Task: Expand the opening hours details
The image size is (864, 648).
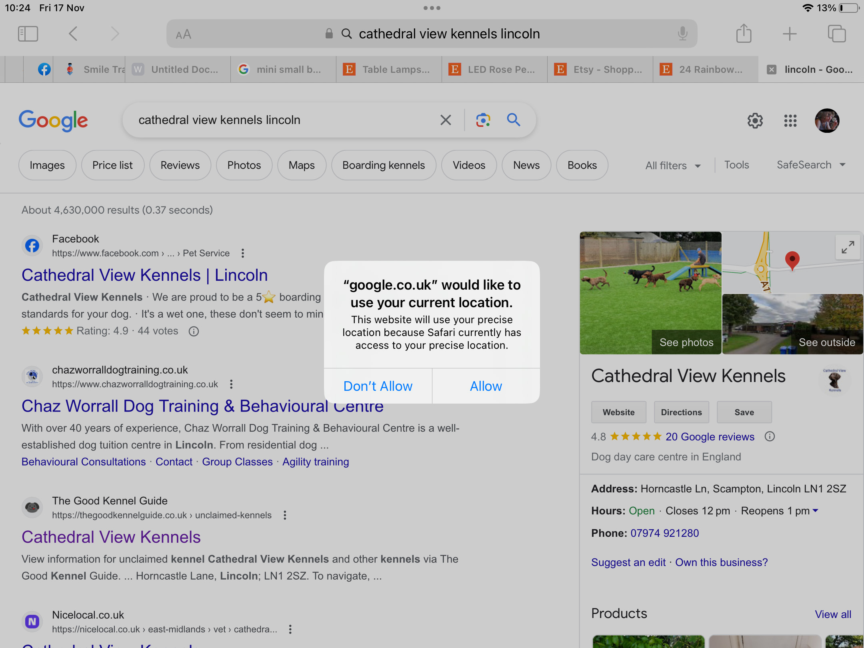Action: tap(816, 511)
